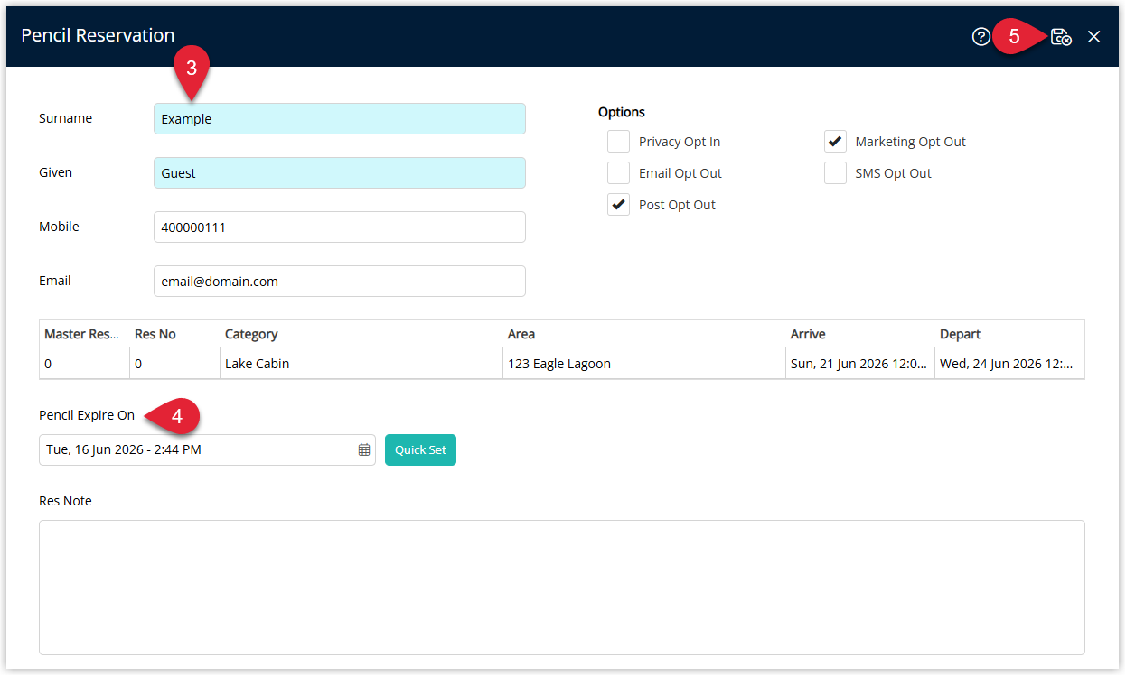The width and height of the screenshot is (1126, 676).
Task: Select the 123 Eagle Lagoon area cell
Action: [x=644, y=364]
